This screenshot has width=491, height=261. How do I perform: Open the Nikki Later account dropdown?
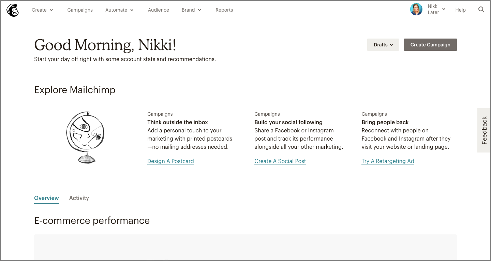click(x=436, y=10)
